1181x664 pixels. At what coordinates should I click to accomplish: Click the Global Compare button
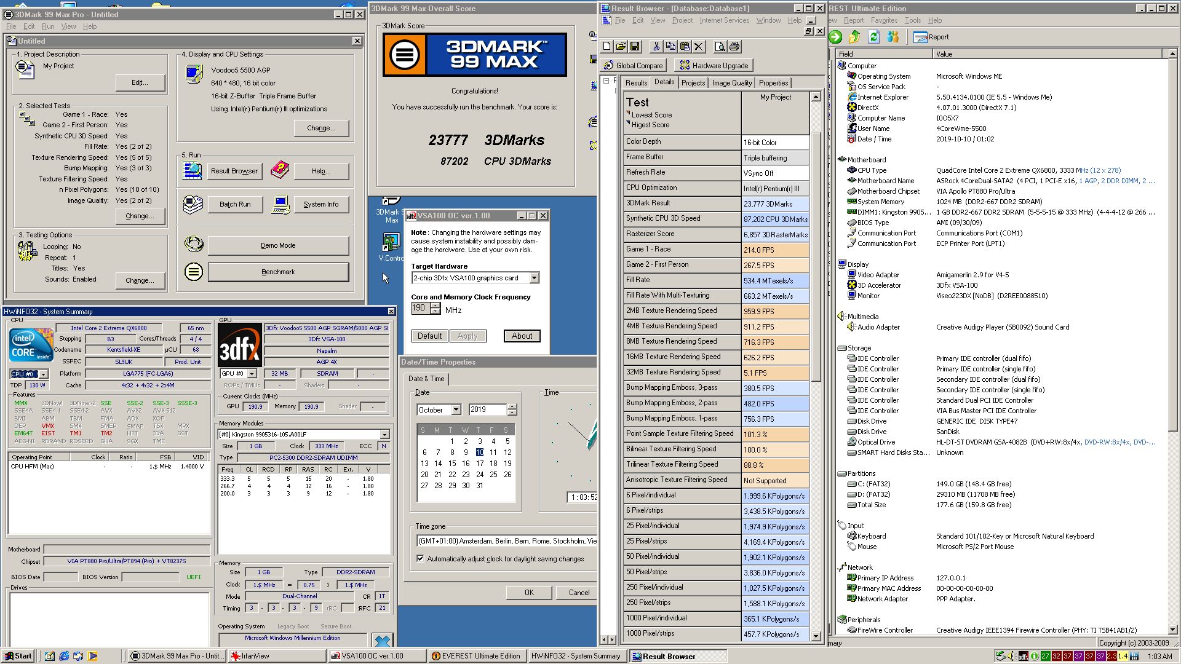pos(634,65)
